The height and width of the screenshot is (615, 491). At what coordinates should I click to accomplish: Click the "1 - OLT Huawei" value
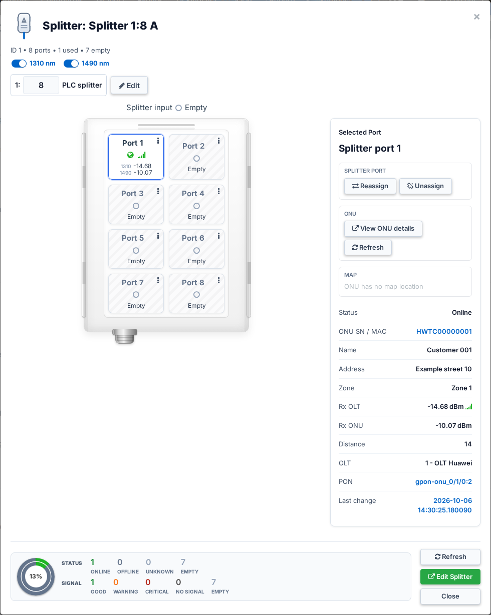coord(448,463)
